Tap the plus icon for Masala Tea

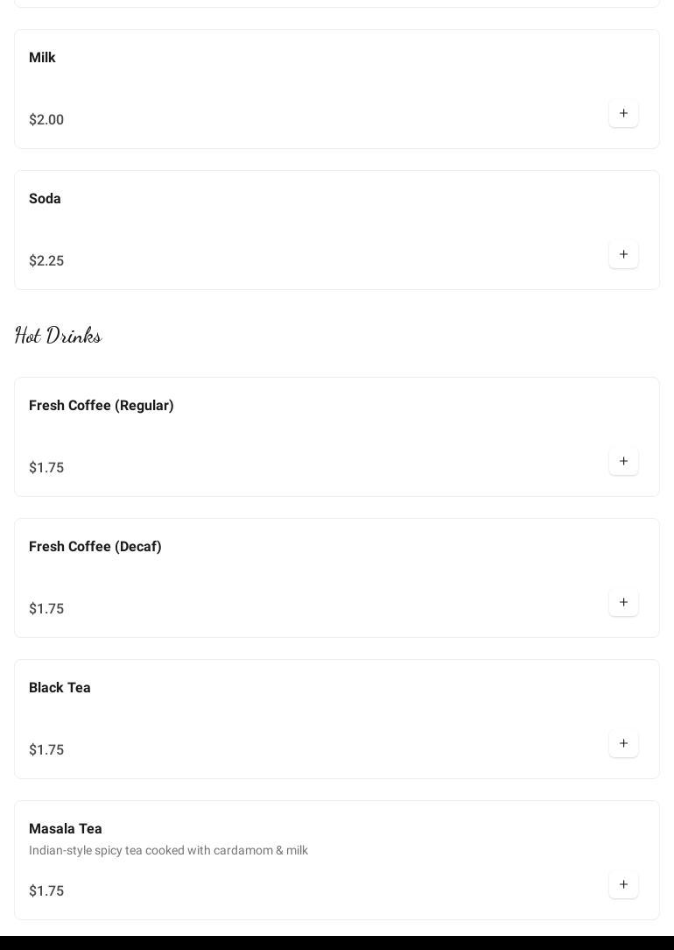[x=623, y=885]
